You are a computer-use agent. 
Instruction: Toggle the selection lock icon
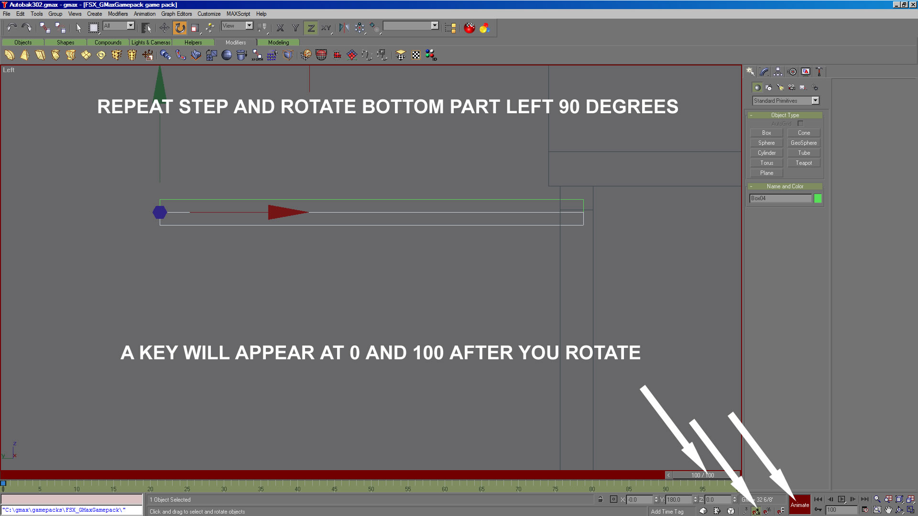click(x=601, y=499)
